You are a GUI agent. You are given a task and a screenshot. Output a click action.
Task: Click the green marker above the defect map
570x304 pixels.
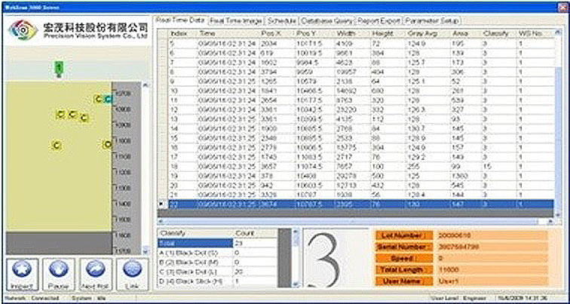[59, 69]
